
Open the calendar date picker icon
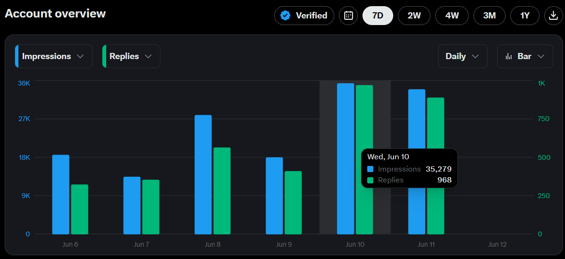pyautogui.click(x=348, y=16)
